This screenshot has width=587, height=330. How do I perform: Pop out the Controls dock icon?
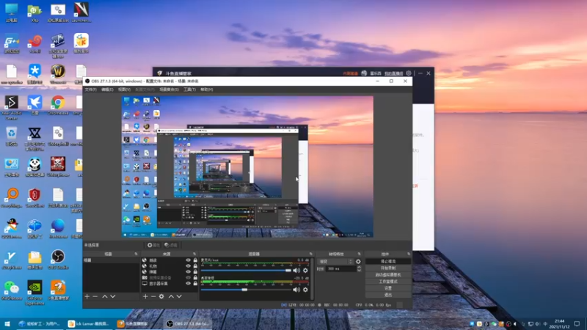tap(409, 254)
